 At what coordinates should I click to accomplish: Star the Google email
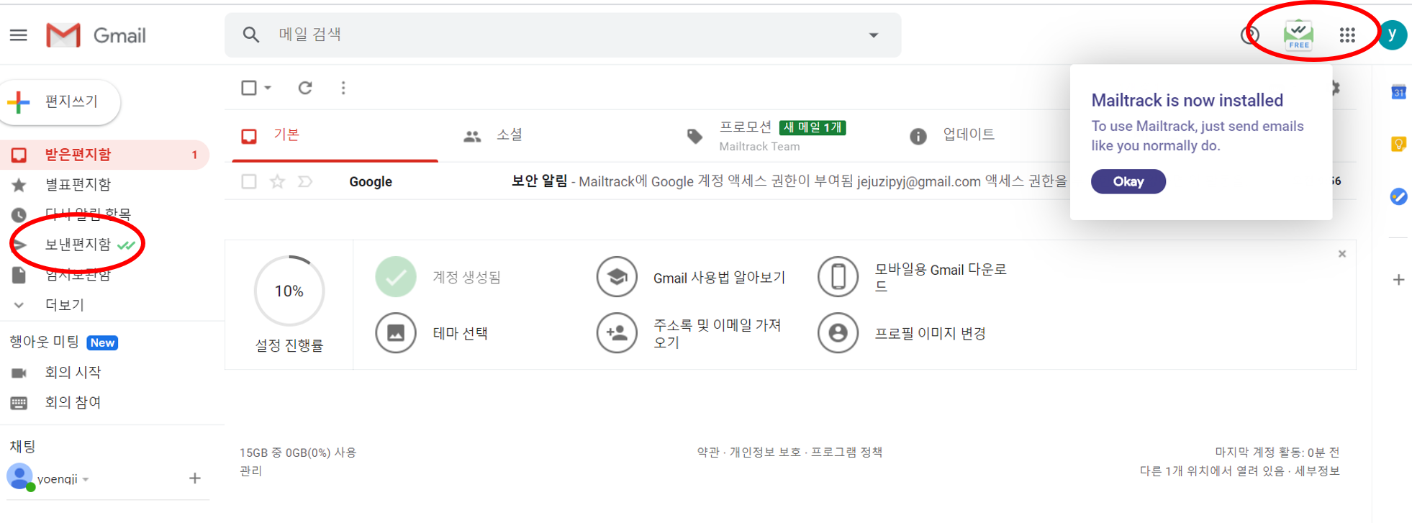click(277, 181)
